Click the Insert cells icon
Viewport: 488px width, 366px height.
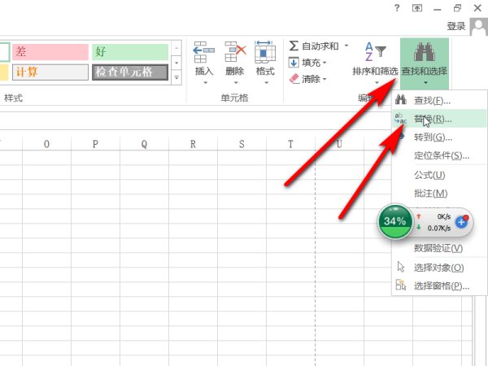tap(204, 52)
